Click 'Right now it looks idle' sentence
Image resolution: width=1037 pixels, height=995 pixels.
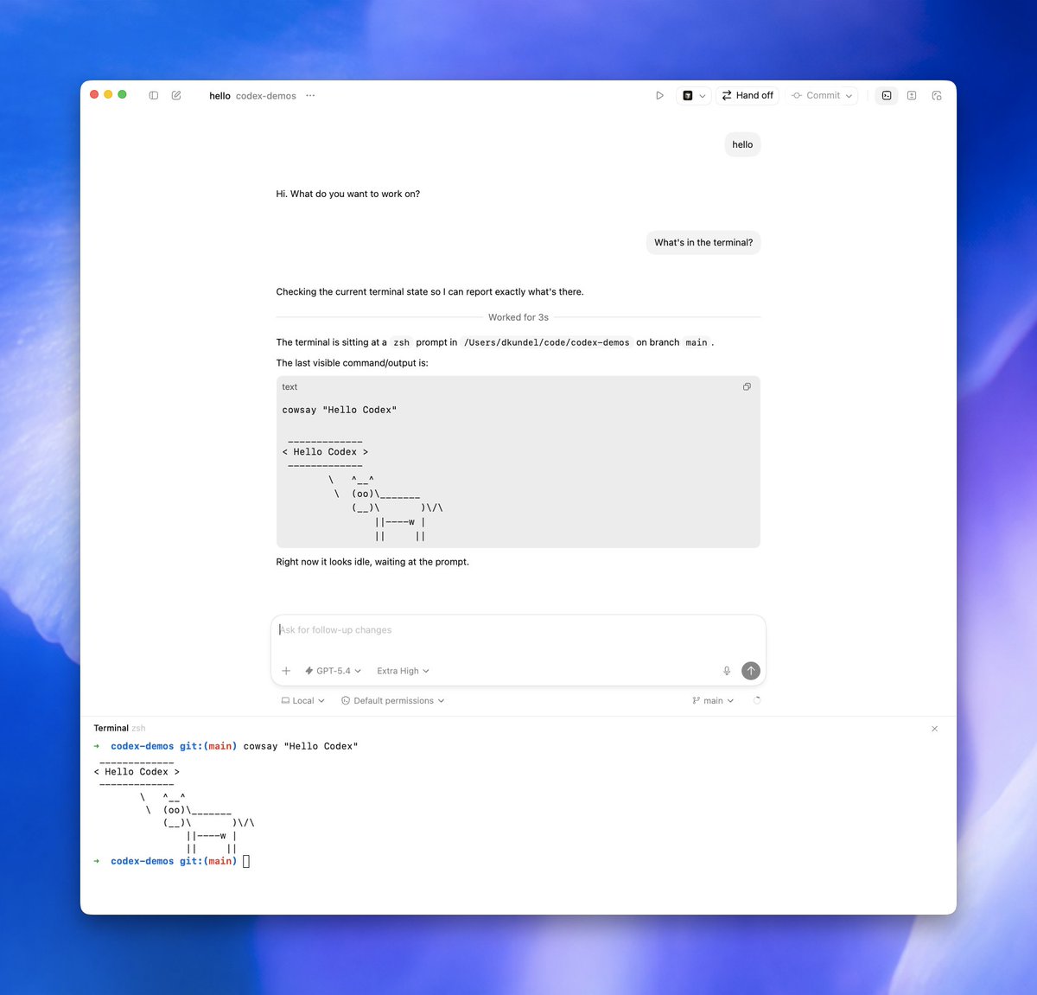[372, 562]
